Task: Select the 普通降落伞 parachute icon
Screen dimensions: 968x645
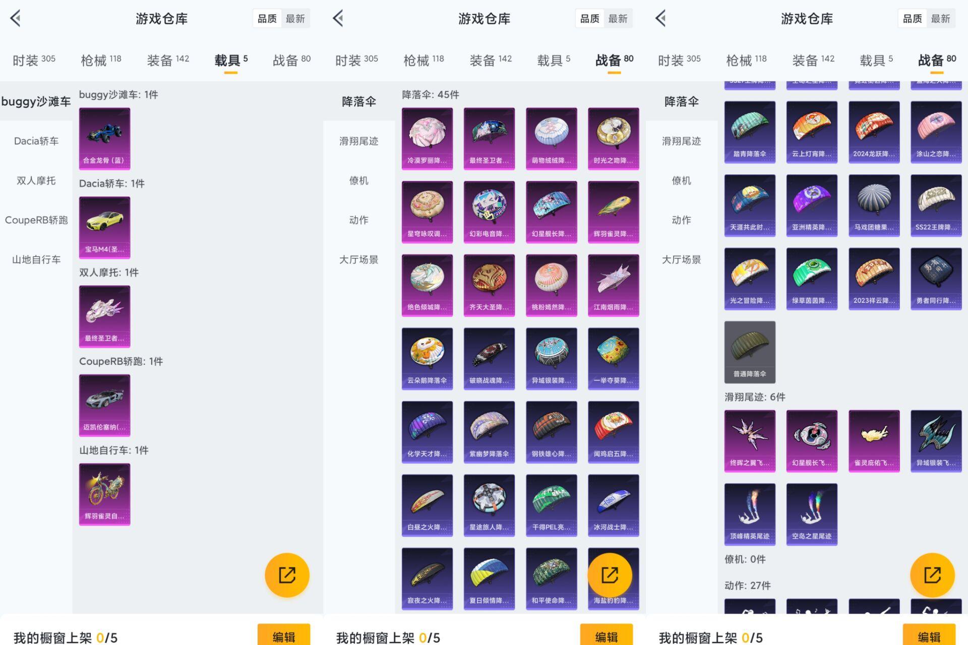Action: 750,352
